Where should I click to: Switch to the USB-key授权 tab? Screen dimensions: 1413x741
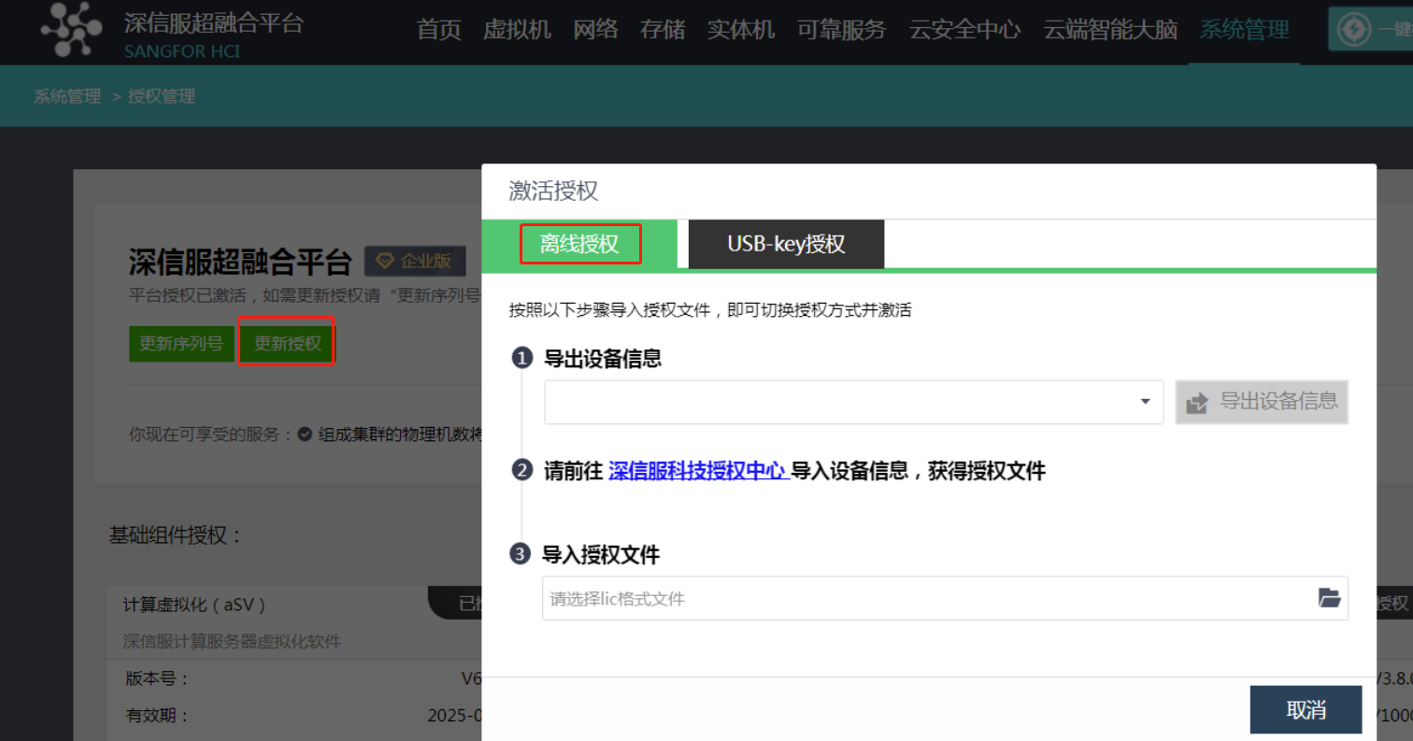pos(786,245)
